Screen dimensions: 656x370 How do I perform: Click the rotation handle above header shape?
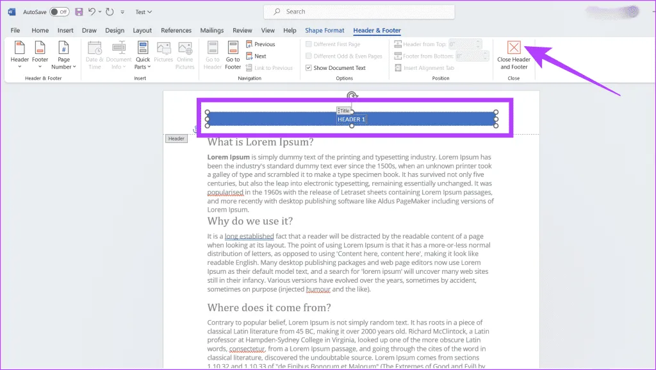pos(352,96)
